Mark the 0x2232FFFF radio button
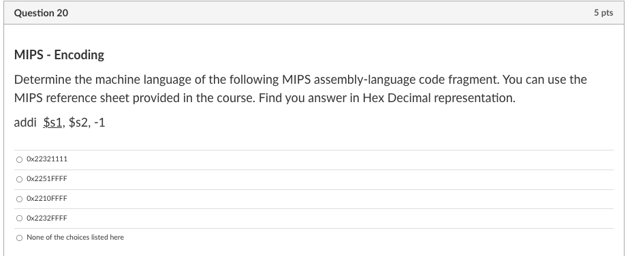630x256 pixels. click(x=19, y=219)
